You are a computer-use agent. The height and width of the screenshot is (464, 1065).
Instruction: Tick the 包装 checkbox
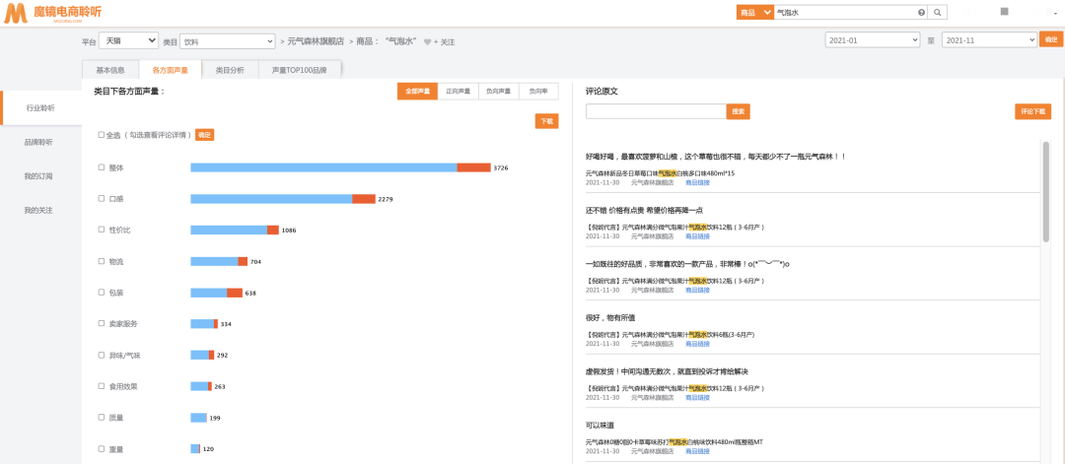click(x=102, y=293)
